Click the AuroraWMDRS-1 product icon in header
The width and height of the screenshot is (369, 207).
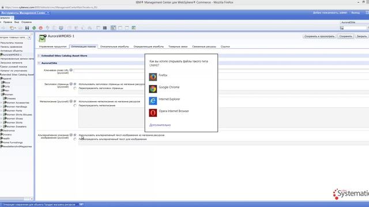pyautogui.click(x=42, y=38)
